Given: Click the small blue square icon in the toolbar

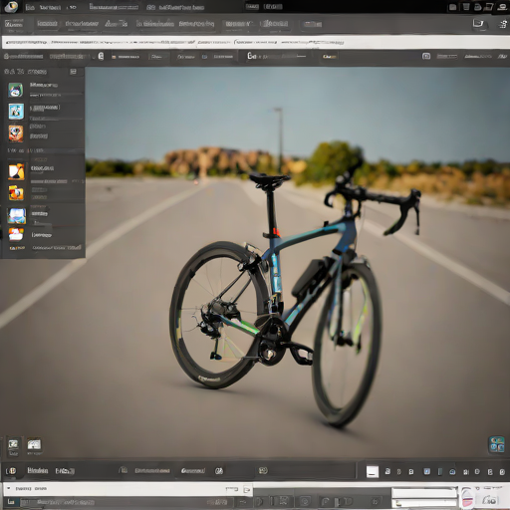Looking at the screenshot, I should (x=204, y=57).
